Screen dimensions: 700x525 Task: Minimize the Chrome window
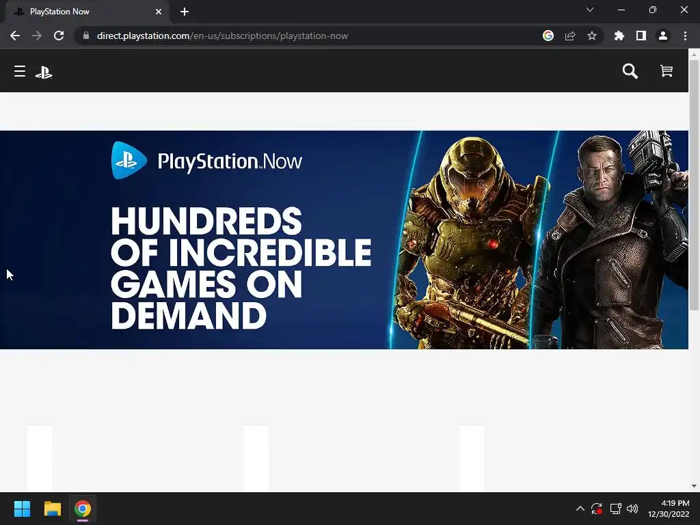(x=621, y=10)
